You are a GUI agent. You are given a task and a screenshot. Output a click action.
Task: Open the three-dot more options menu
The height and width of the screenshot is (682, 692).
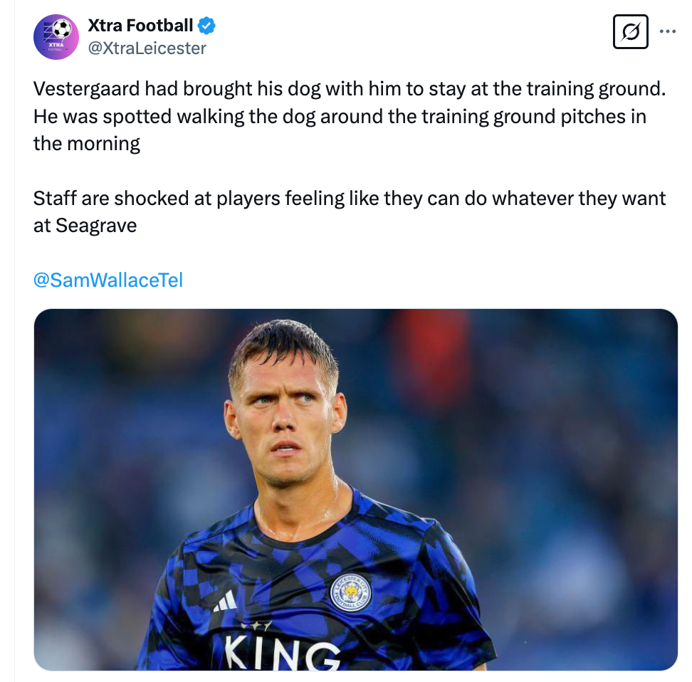[667, 31]
